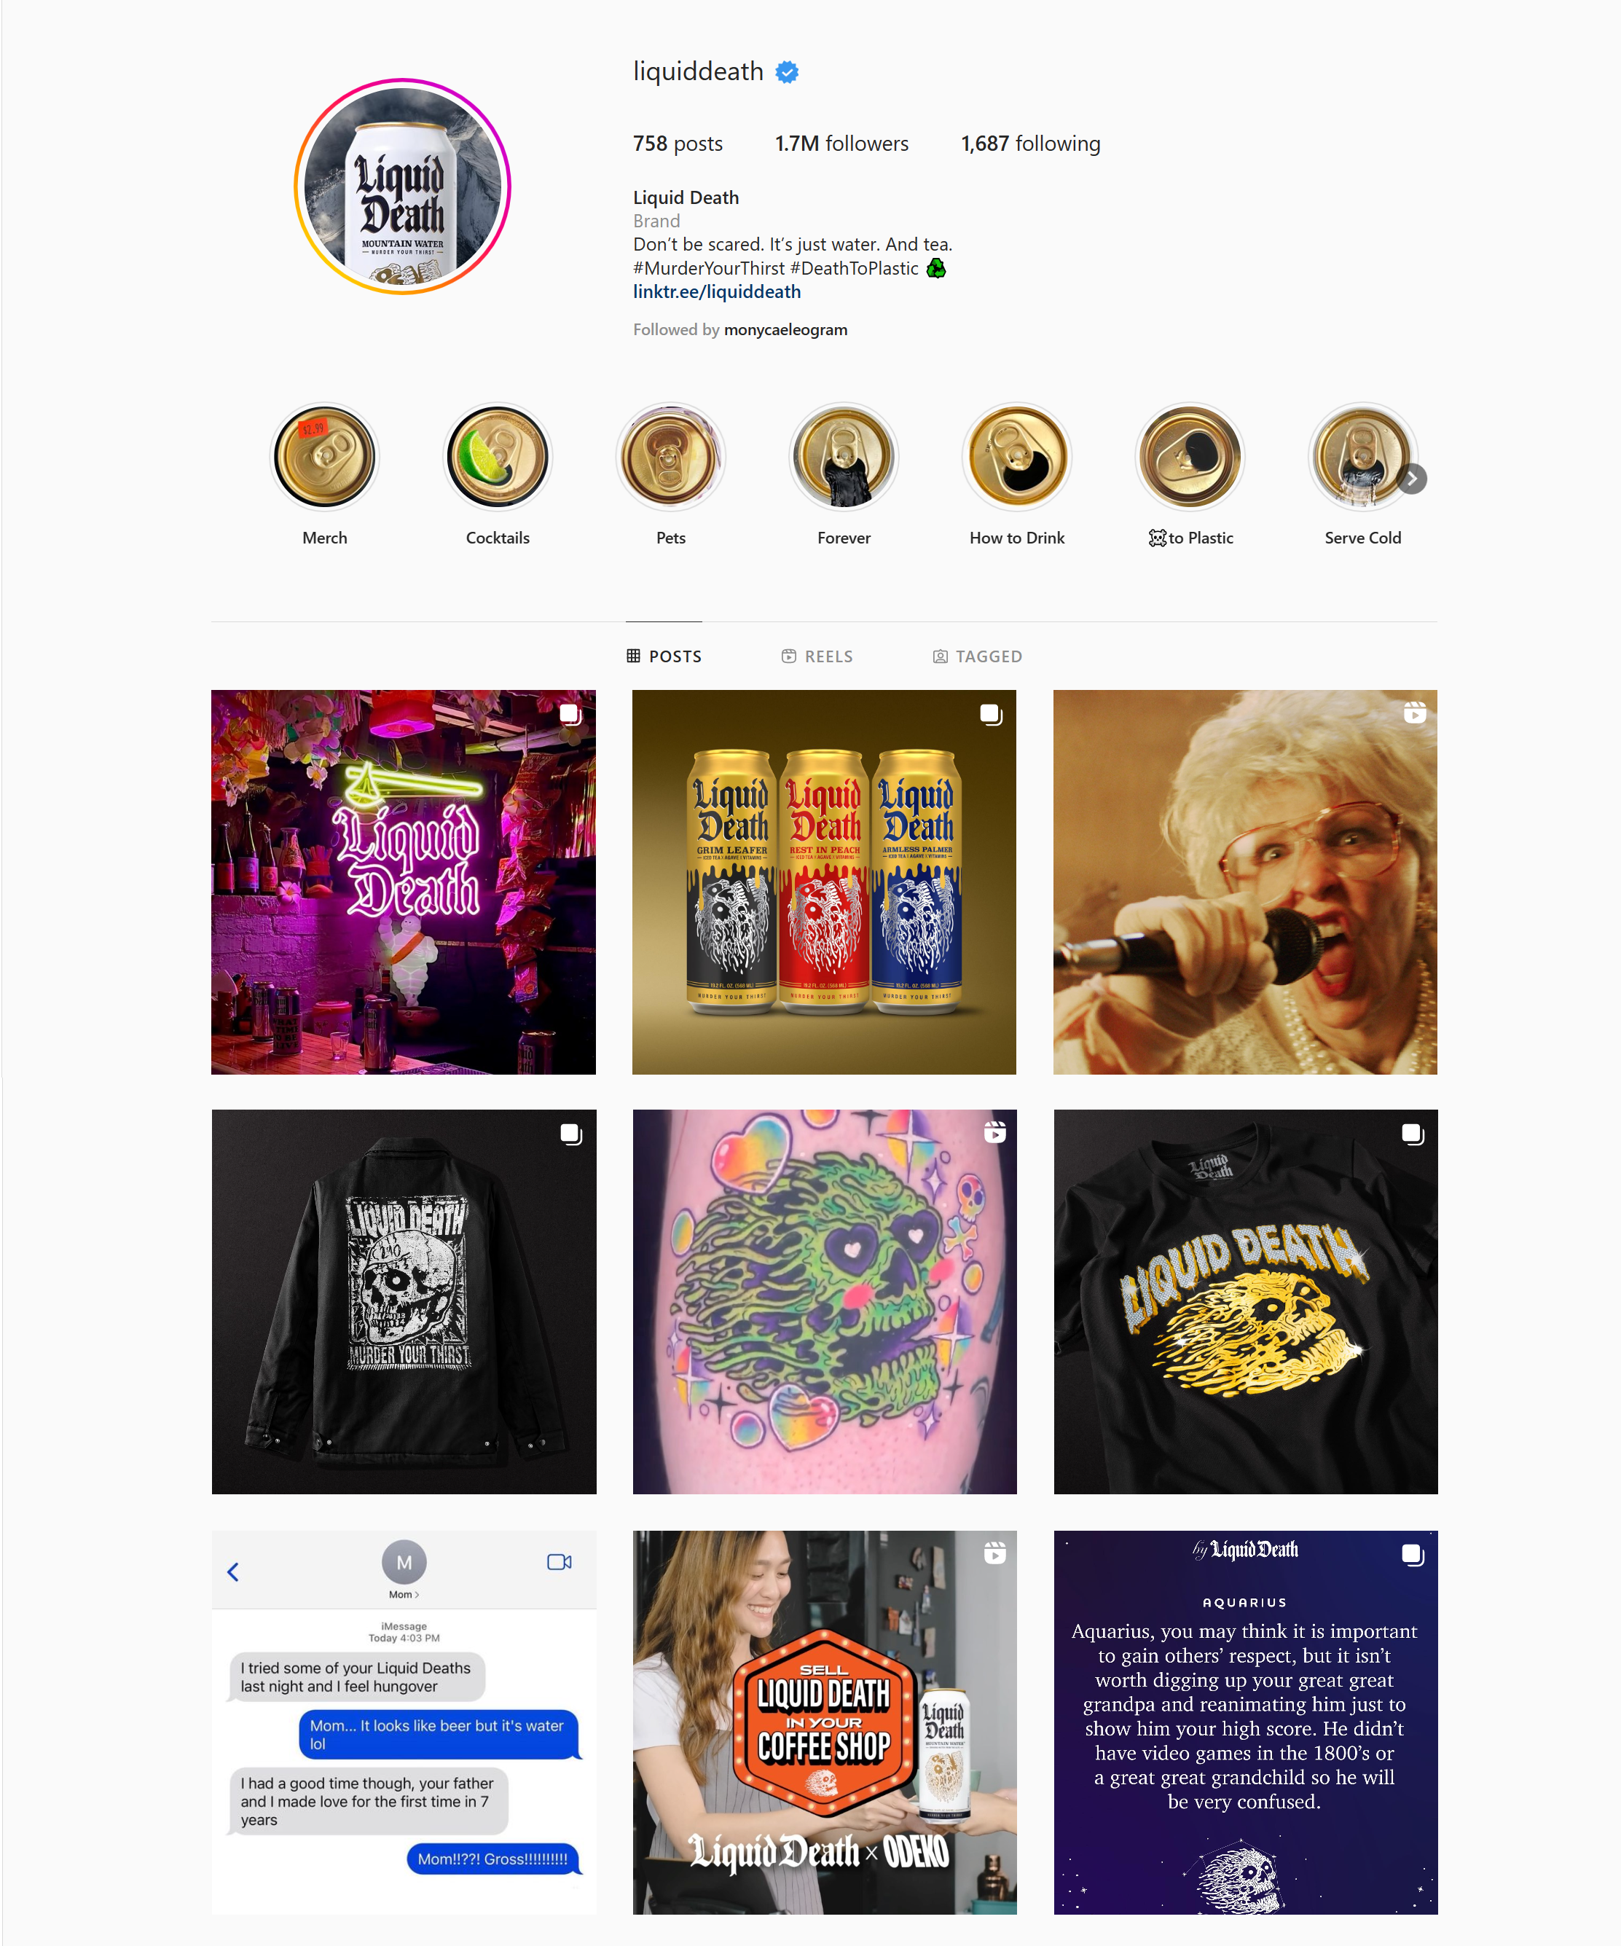Click the blue verified badge
1621x1946 pixels.
click(x=787, y=72)
